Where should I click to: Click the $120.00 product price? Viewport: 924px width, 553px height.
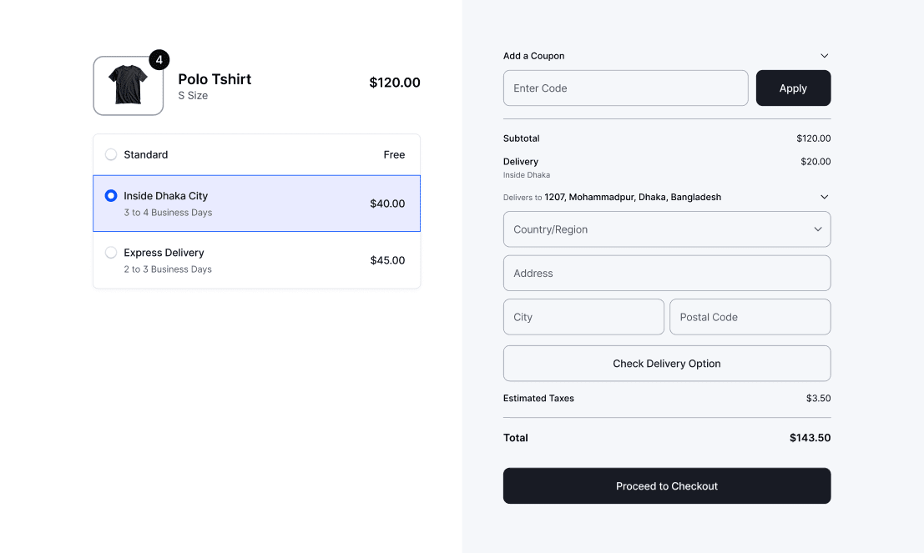pos(395,83)
